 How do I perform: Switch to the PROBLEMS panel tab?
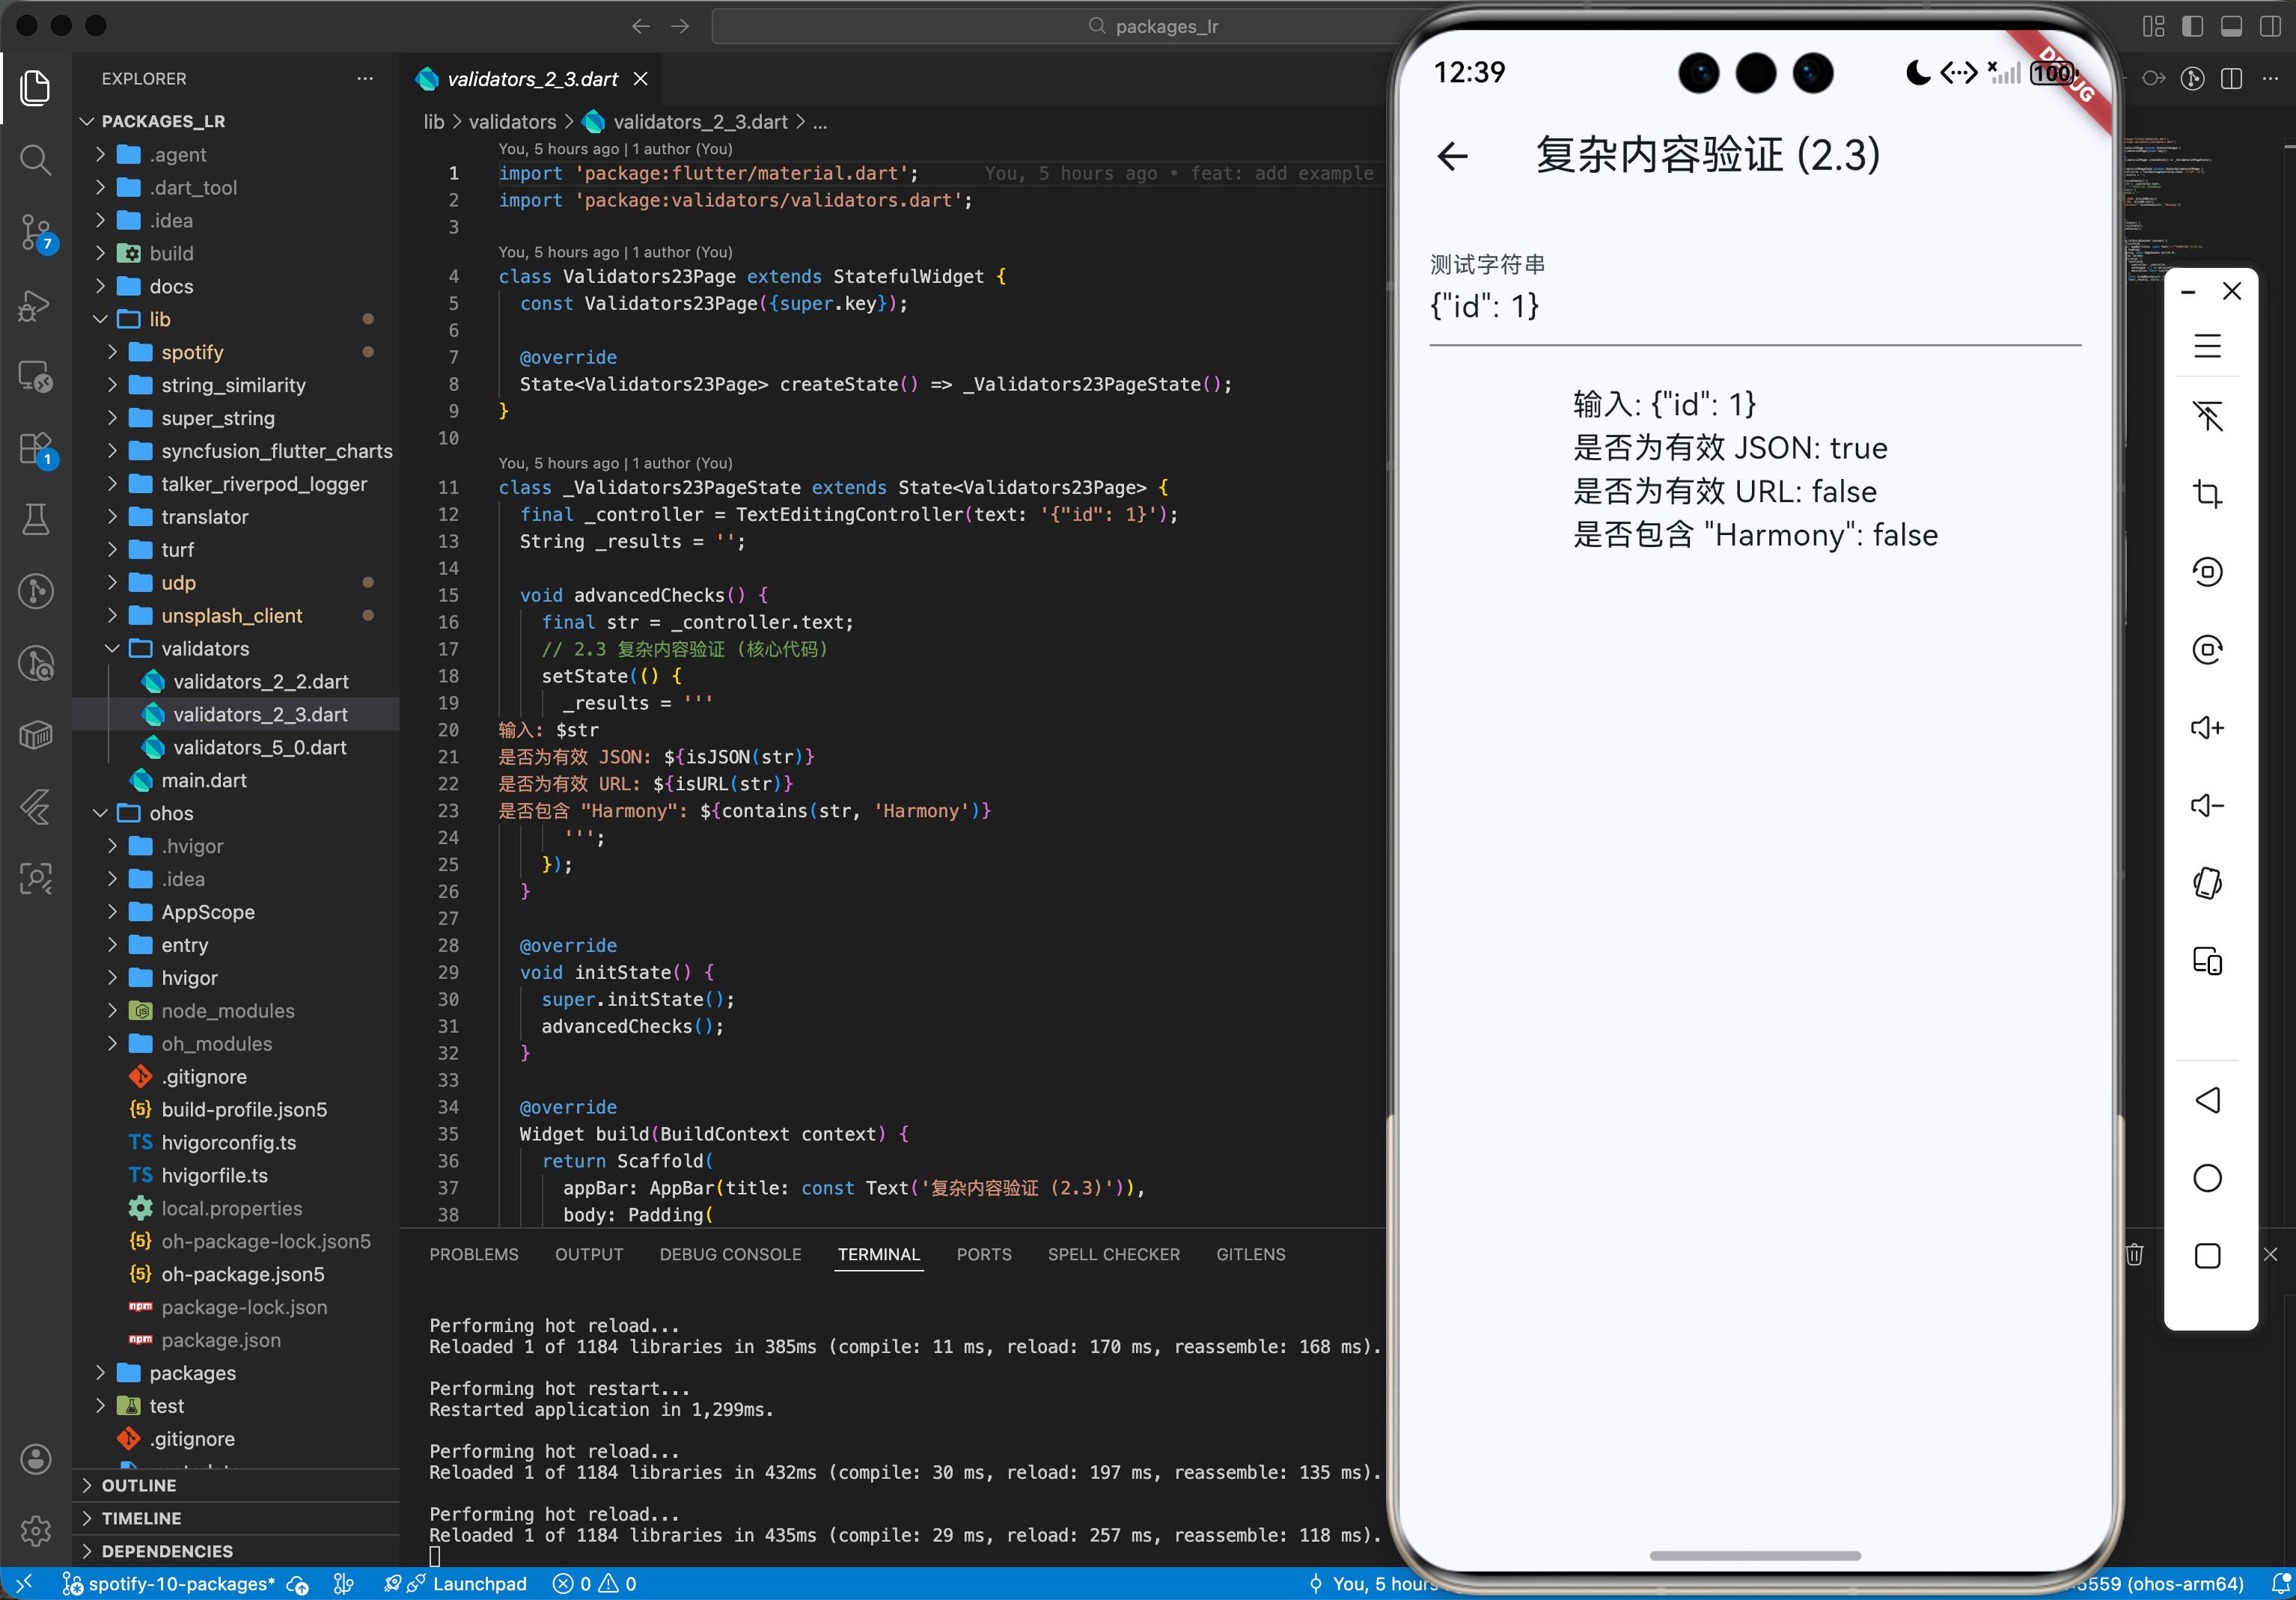pyautogui.click(x=473, y=1254)
